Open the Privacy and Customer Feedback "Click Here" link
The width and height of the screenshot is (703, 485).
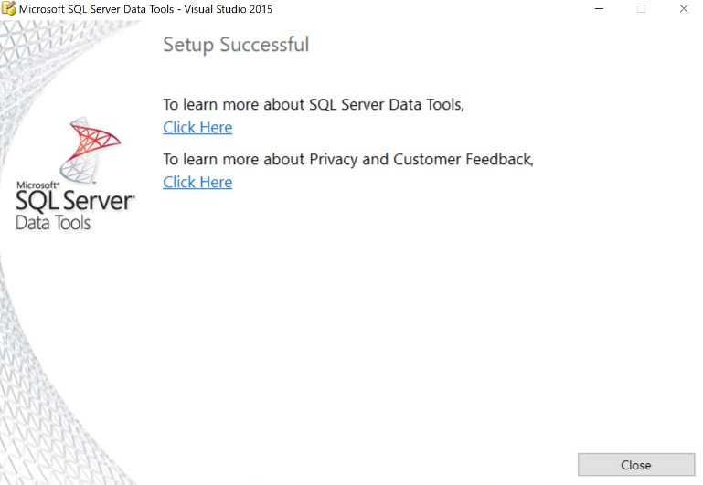[197, 182]
